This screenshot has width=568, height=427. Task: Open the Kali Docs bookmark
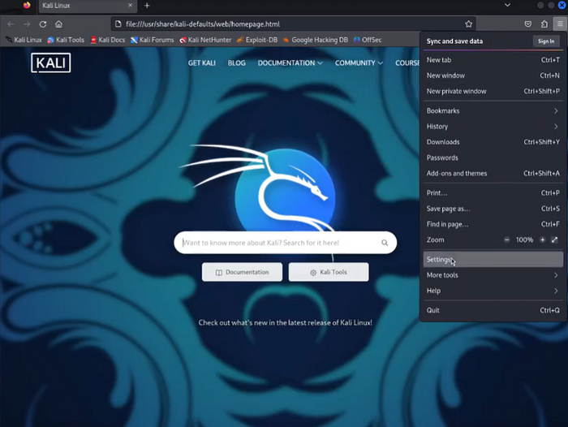(x=108, y=40)
